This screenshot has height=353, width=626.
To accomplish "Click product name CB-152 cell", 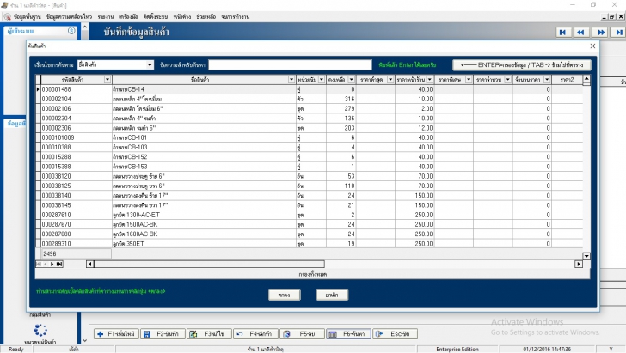I will tap(204, 157).
